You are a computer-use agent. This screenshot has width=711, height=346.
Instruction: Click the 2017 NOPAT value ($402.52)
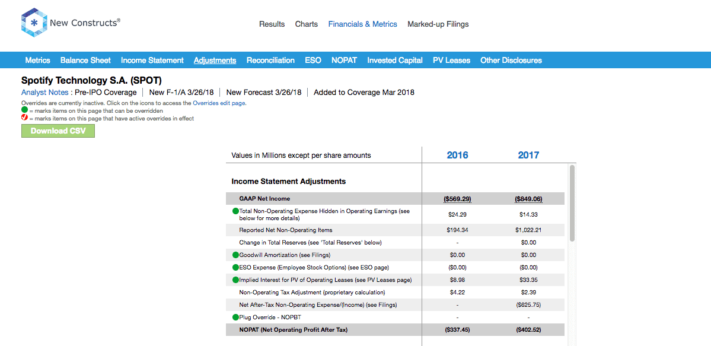click(529, 330)
